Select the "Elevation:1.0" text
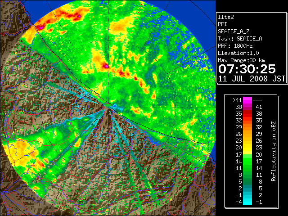 (x=238, y=53)
